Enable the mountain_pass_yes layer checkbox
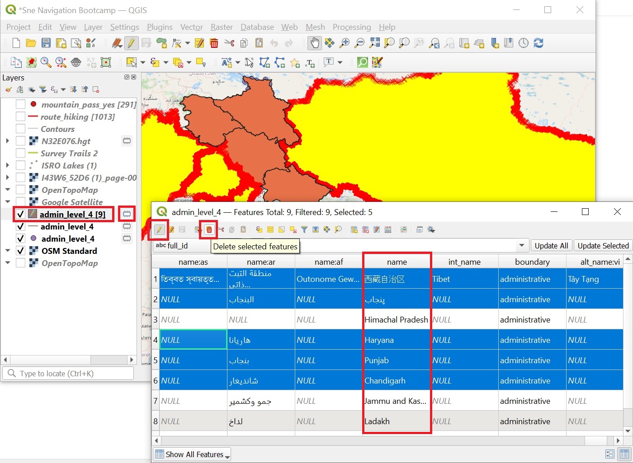The width and height of the screenshot is (633, 463). [x=20, y=104]
